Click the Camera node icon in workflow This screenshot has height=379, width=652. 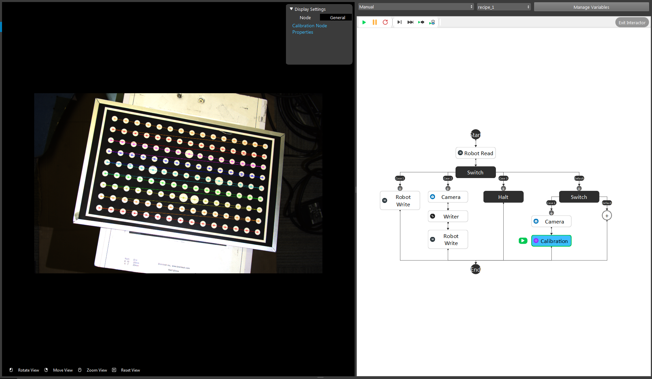[434, 197]
